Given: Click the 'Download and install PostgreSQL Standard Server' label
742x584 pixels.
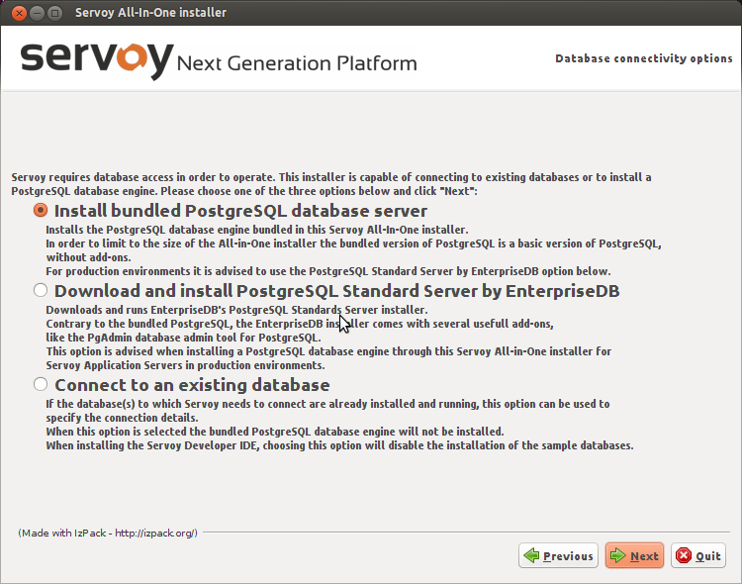Looking at the screenshot, I should click(x=337, y=291).
